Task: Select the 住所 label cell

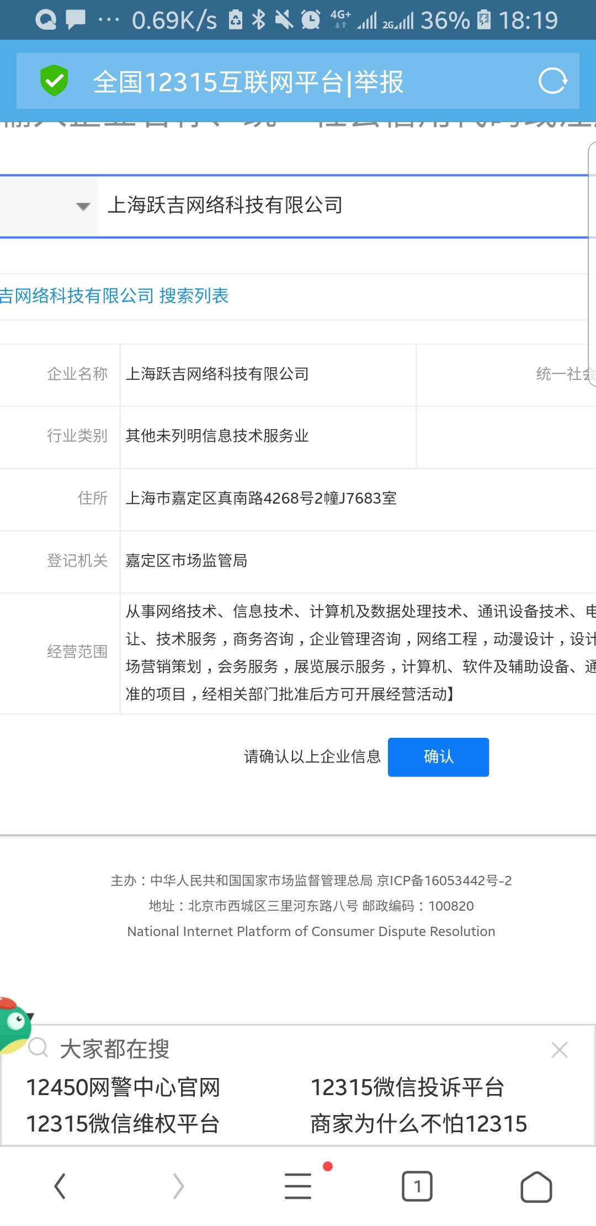Action: click(x=60, y=500)
